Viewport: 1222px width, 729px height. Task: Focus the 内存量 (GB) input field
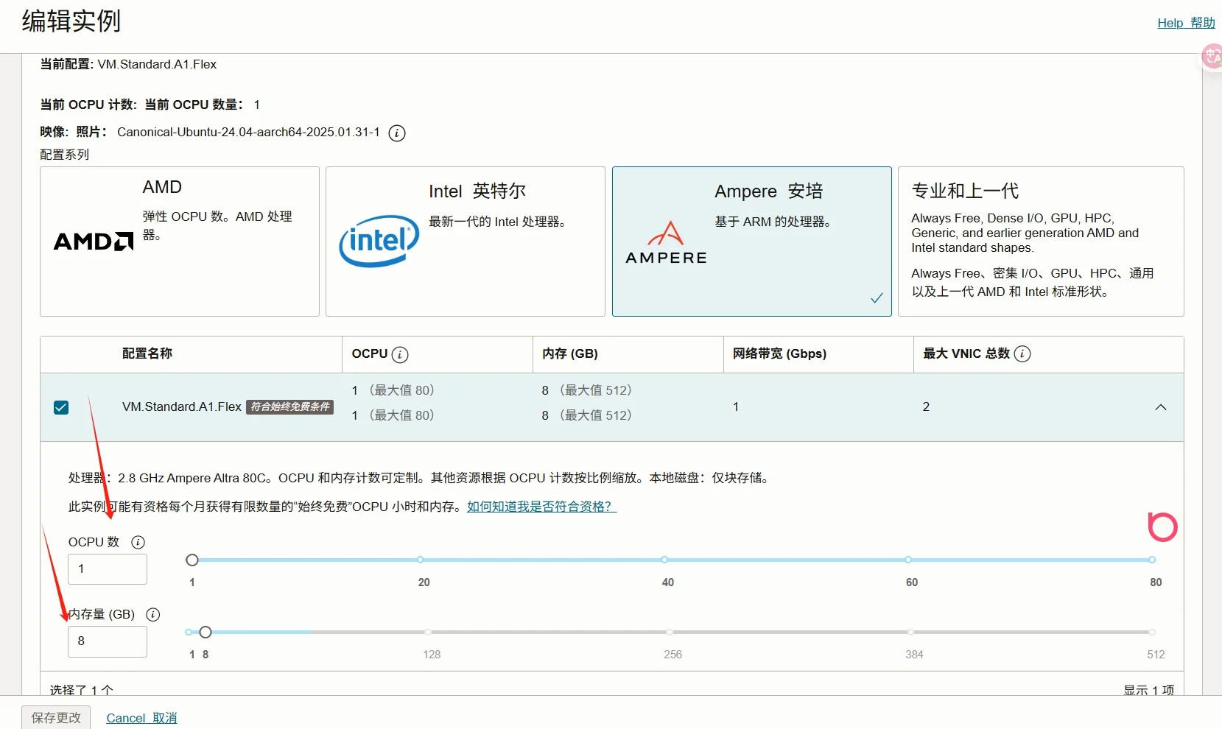(x=108, y=641)
